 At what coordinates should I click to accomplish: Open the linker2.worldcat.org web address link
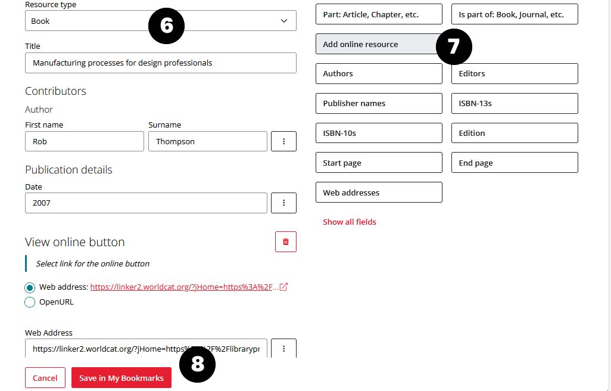click(184, 287)
